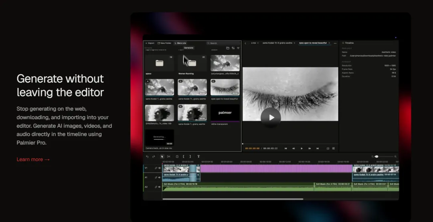Select the Generating clip placeholder
This screenshot has width=433, height=222.
(159, 138)
